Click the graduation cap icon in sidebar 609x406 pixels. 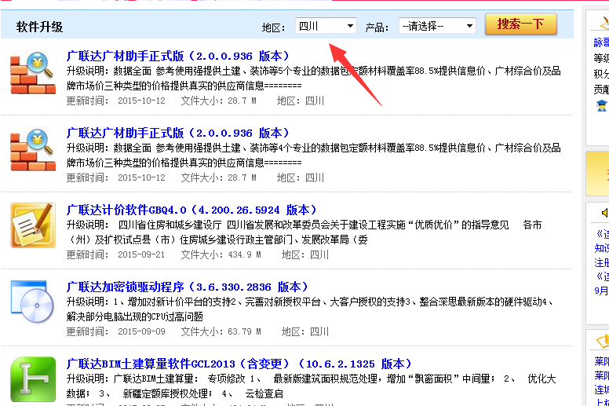(x=601, y=105)
